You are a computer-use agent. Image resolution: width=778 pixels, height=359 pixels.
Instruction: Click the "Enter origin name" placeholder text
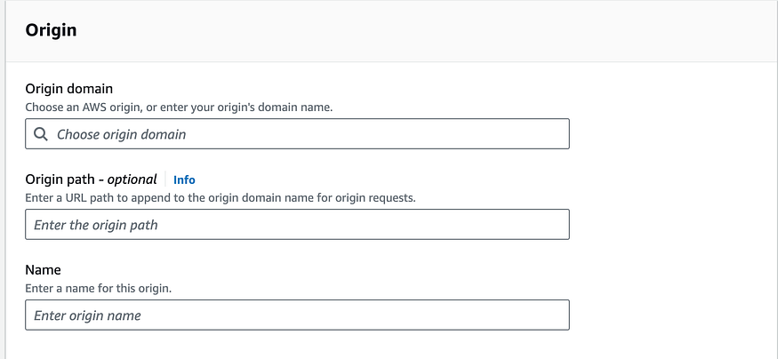(x=87, y=315)
